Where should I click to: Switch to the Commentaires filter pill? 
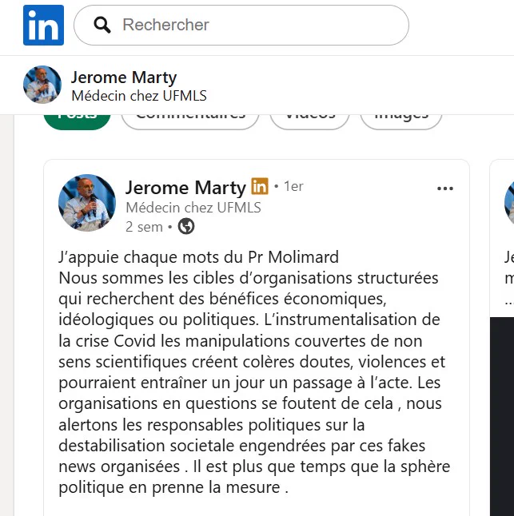pyautogui.click(x=190, y=122)
